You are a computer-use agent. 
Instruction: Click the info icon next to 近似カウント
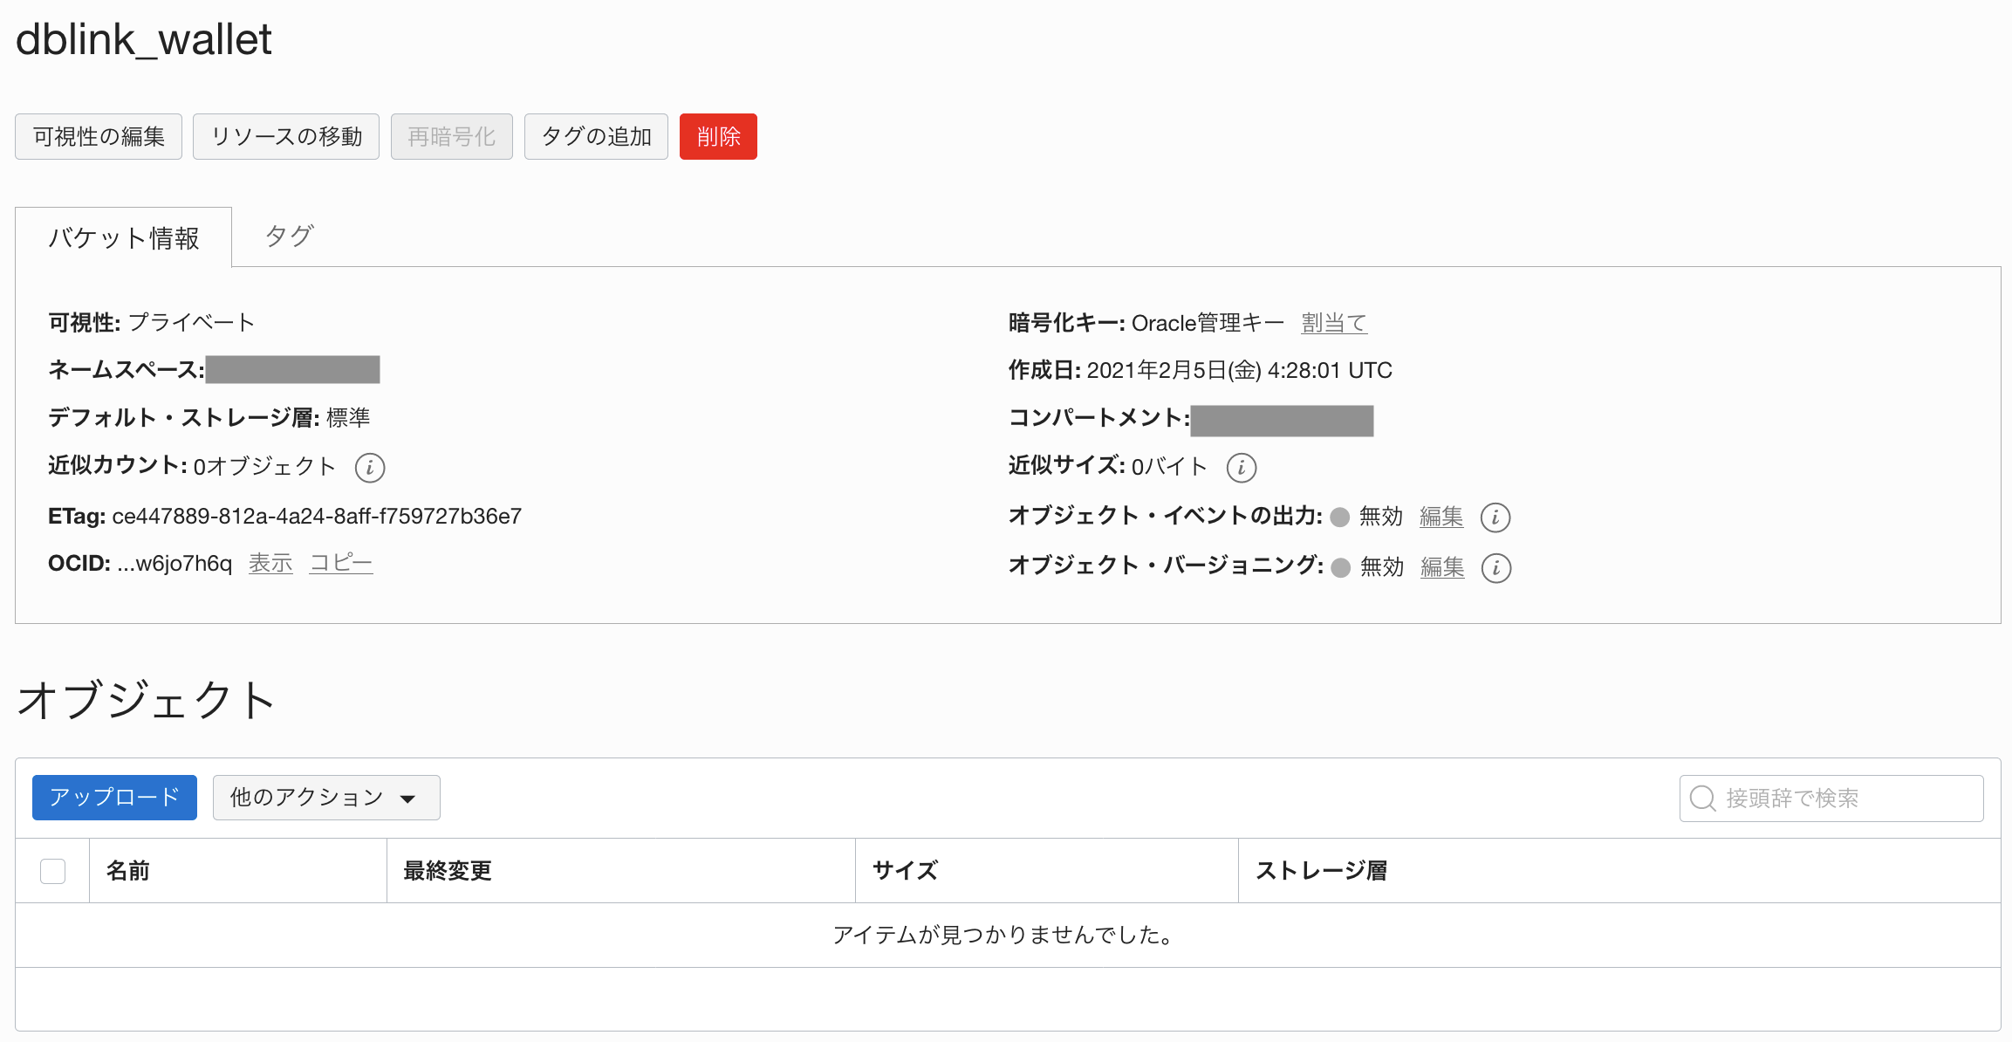pyautogui.click(x=370, y=468)
